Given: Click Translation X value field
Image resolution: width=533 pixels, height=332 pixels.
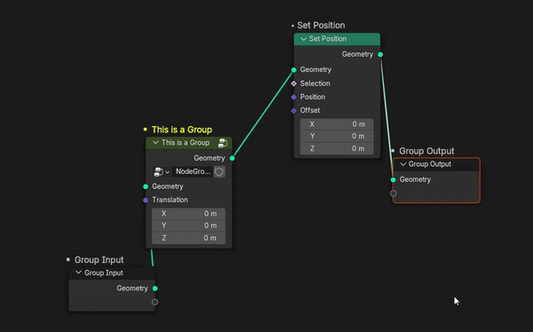Looking at the screenshot, I should coord(188,214).
